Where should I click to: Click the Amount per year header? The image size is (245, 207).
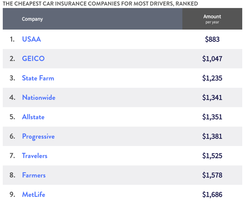tap(212, 19)
